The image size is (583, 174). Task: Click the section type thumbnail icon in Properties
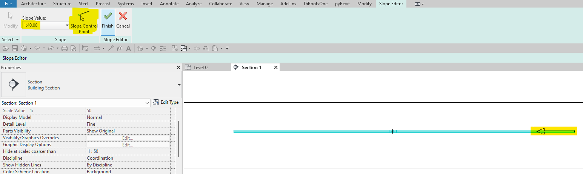click(x=13, y=85)
